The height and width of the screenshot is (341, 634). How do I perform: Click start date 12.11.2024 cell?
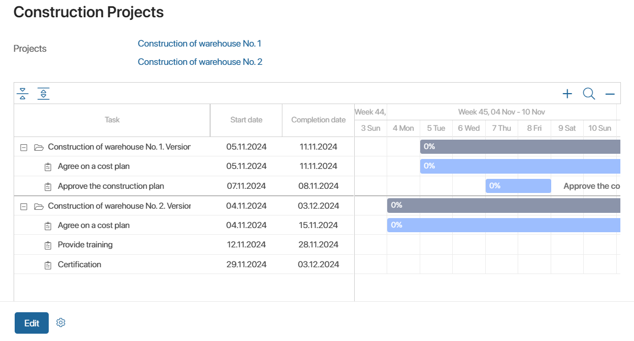click(246, 245)
